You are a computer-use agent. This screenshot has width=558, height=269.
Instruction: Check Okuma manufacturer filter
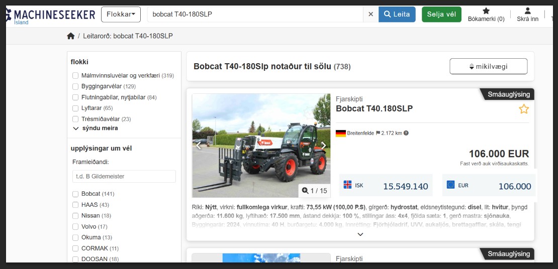pos(75,237)
